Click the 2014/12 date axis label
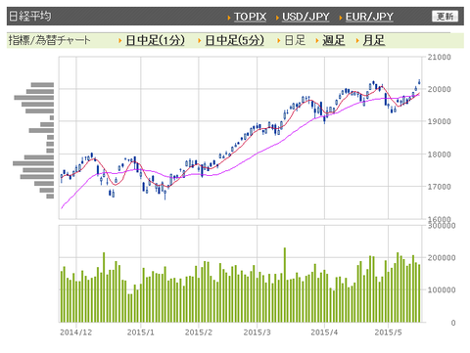 [76, 332]
